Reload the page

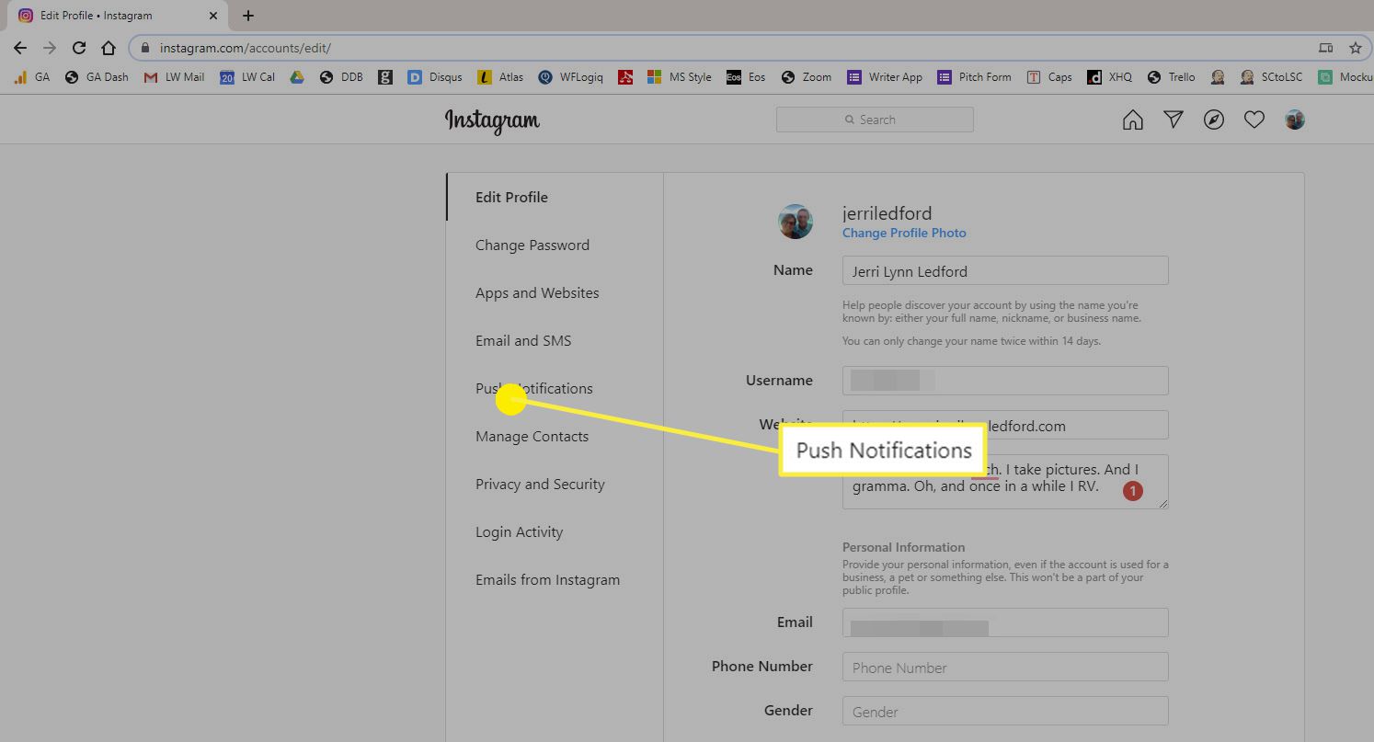click(79, 48)
